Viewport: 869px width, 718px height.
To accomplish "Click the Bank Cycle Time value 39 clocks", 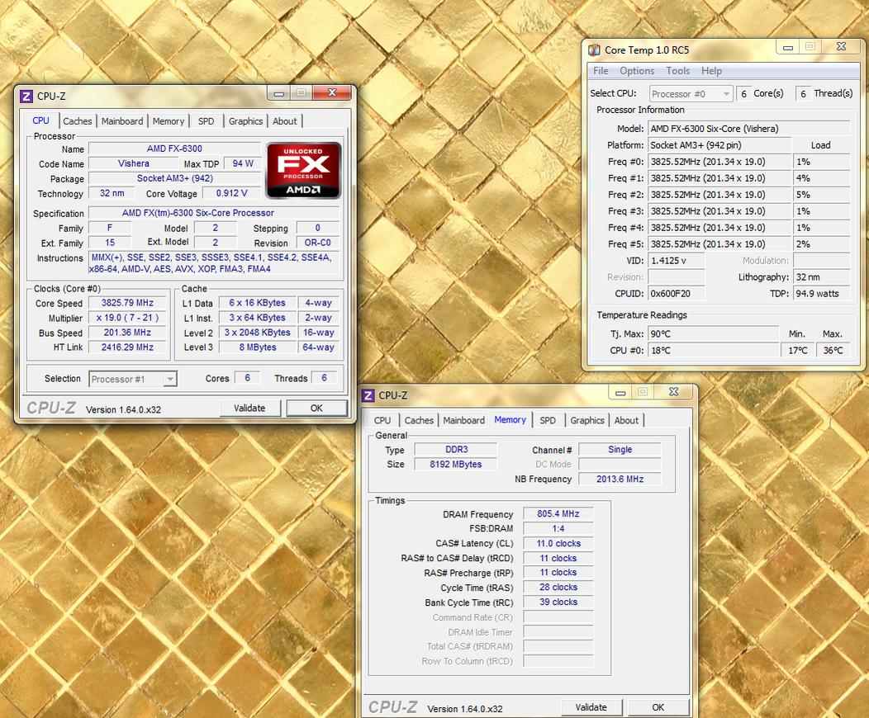I will [x=558, y=602].
